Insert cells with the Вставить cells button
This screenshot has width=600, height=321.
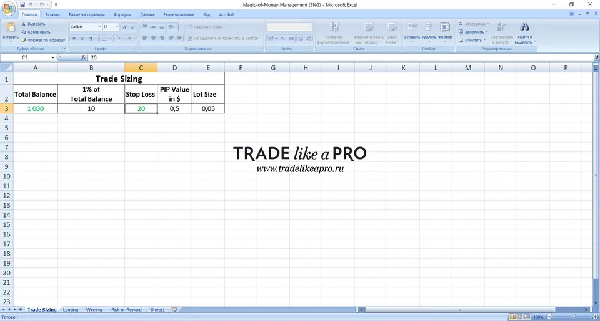pyautogui.click(x=412, y=33)
